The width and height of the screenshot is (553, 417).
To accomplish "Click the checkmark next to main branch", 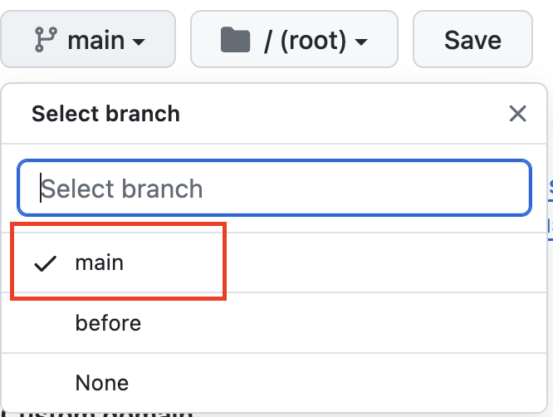I will click(45, 263).
